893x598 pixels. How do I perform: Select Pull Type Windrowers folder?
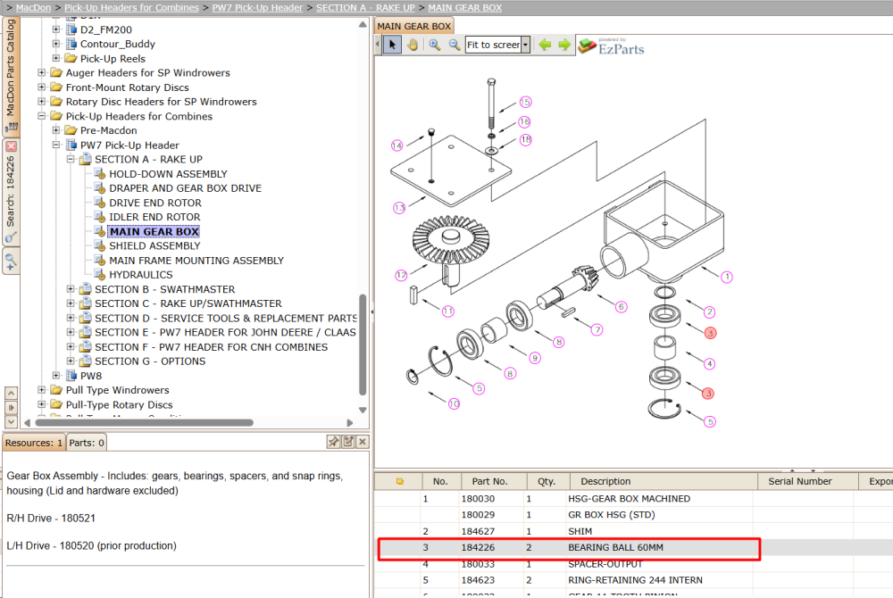(x=117, y=390)
